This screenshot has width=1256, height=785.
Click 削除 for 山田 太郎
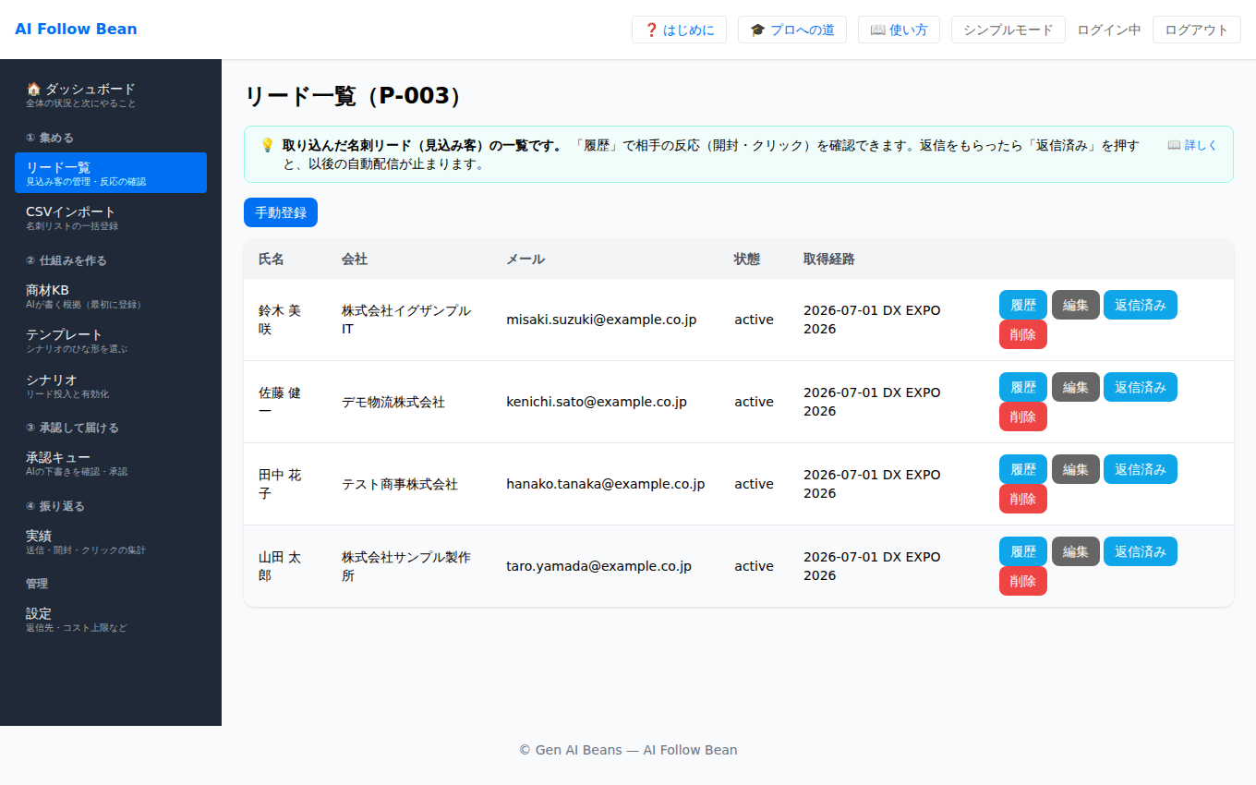tap(1023, 581)
